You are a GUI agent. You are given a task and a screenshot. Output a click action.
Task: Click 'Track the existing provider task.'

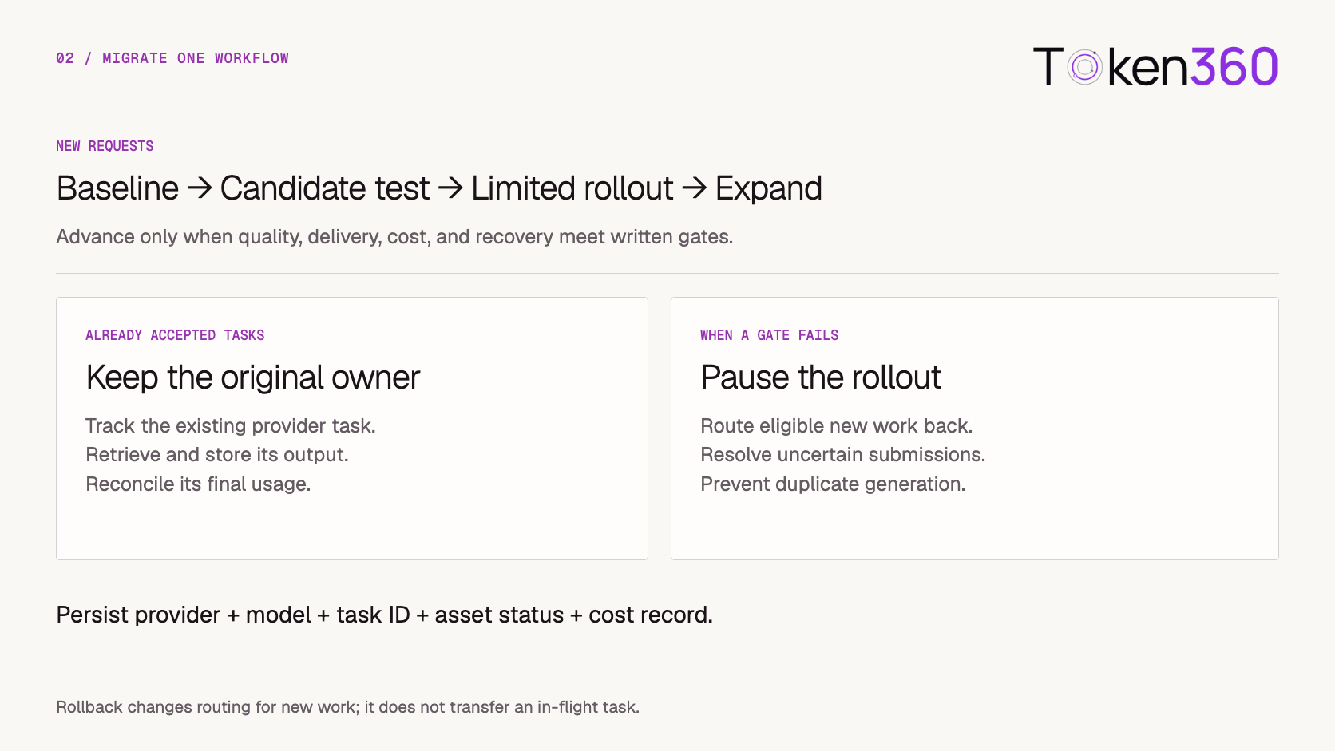pos(231,425)
